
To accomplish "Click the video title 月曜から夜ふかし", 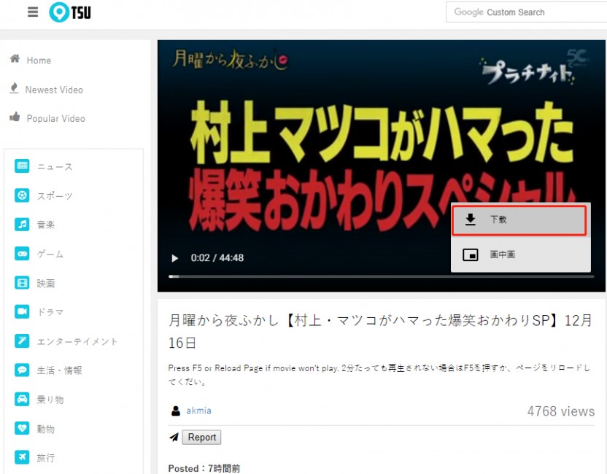I will (381, 332).
